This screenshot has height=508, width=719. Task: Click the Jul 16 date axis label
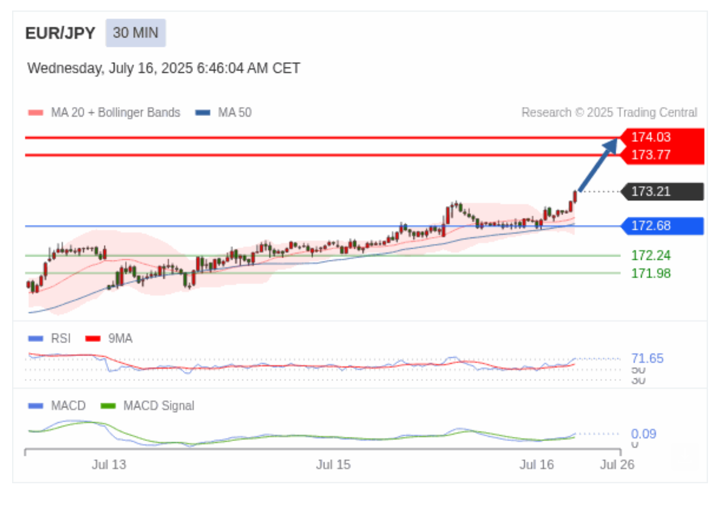click(537, 464)
